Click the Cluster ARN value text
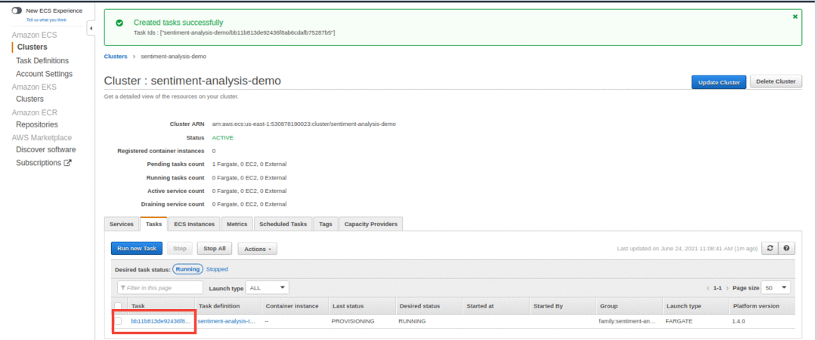This screenshot has width=817, height=340. [304, 124]
